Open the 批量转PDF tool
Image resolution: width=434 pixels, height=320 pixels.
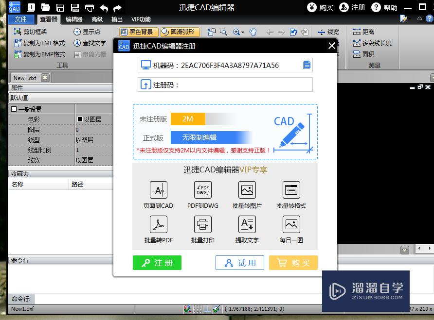157,225
